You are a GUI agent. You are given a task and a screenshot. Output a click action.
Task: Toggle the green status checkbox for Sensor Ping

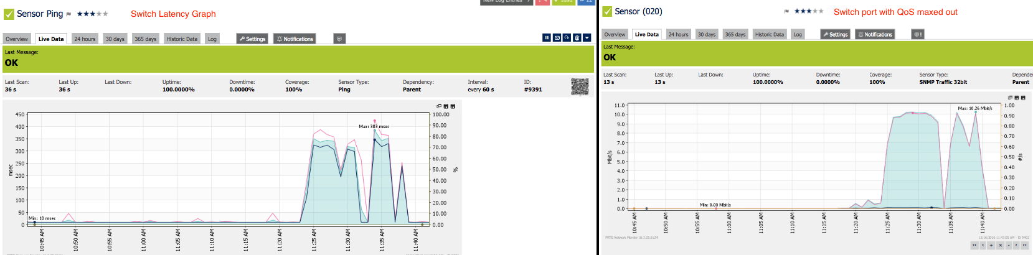click(x=9, y=14)
